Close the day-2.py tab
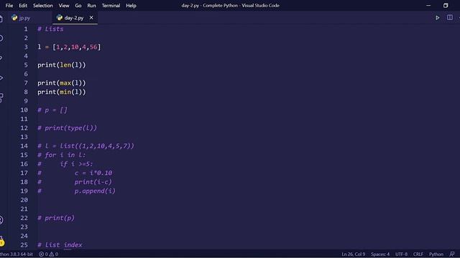The height and width of the screenshot is (258, 460). (91, 17)
